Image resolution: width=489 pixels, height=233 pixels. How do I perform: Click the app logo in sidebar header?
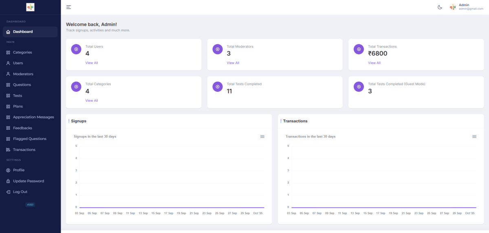30,7
